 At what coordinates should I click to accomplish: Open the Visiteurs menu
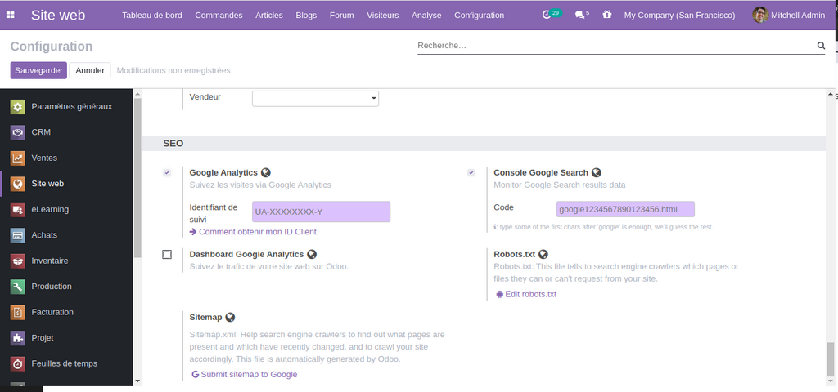[382, 15]
